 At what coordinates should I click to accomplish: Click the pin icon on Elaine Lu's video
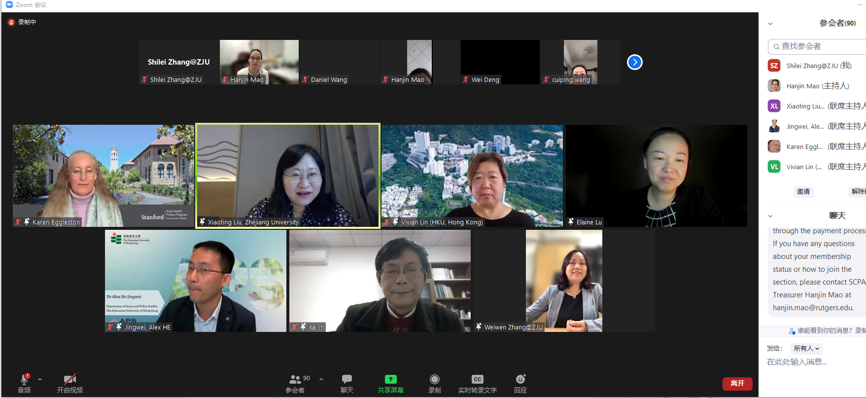point(571,222)
